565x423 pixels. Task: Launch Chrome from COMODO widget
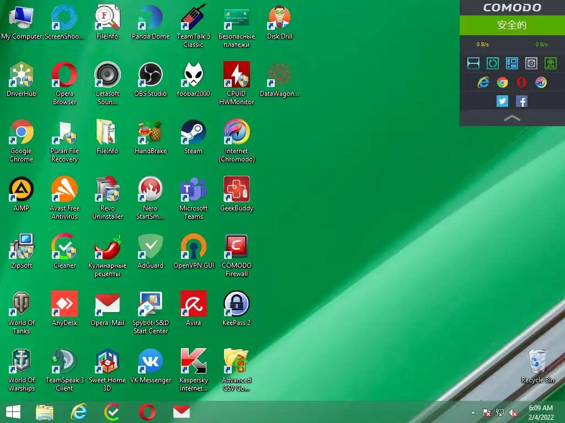pyautogui.click(x=502, y=83)
